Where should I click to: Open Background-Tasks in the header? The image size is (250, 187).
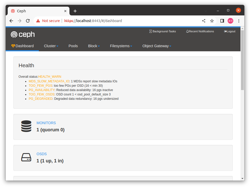163,31
